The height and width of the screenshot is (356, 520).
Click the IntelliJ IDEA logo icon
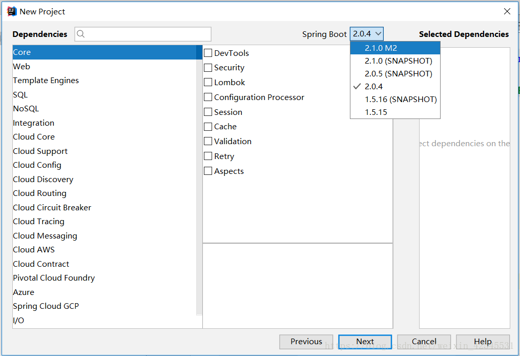(12, 11)
